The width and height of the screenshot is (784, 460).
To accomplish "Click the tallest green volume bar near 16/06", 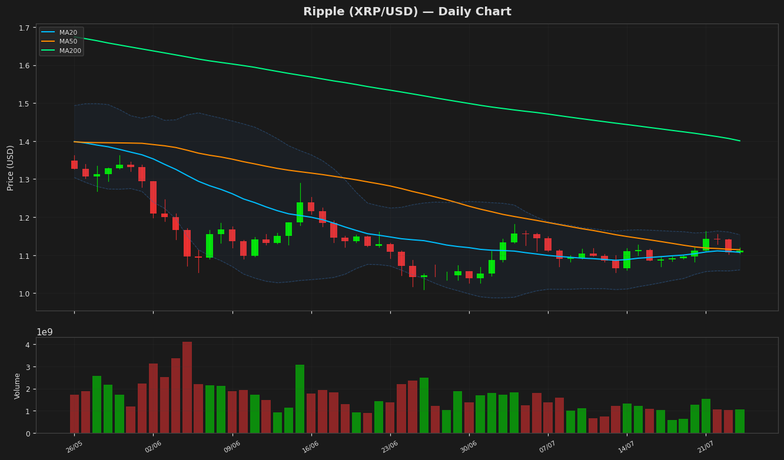I will point(300,399).
